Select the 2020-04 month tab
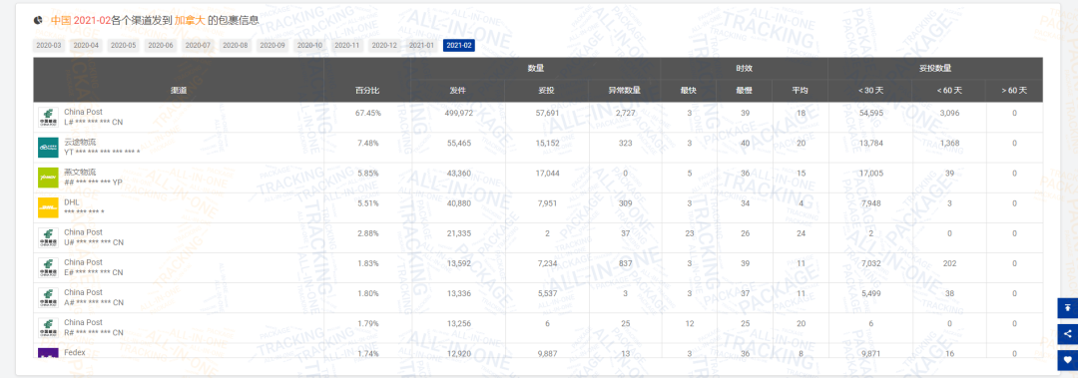Image resolution: width=1078 pixels, height=378 pixels. pyautogui.click(x=86, y=45)
